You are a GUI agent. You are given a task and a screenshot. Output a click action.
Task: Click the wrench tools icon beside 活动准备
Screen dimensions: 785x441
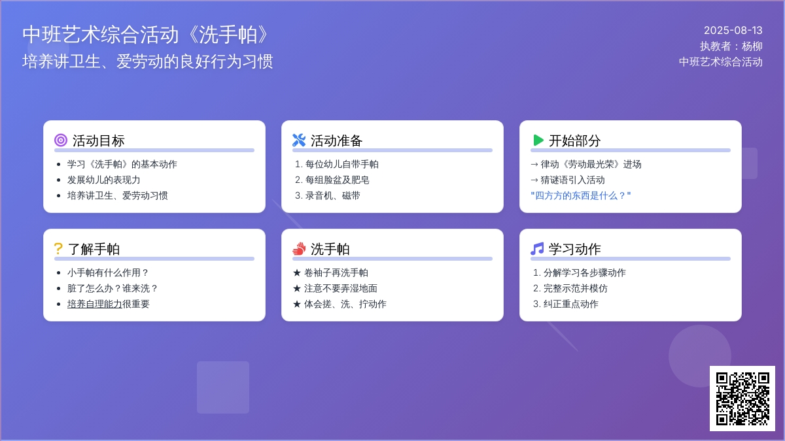(x=299, y=140)
